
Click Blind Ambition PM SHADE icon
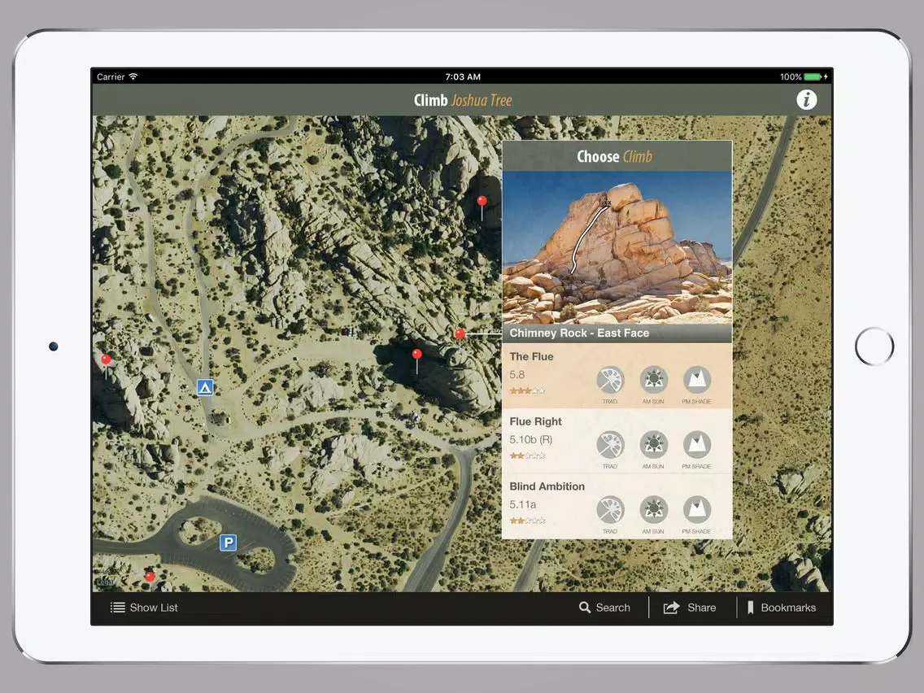(x=696, y=510)
